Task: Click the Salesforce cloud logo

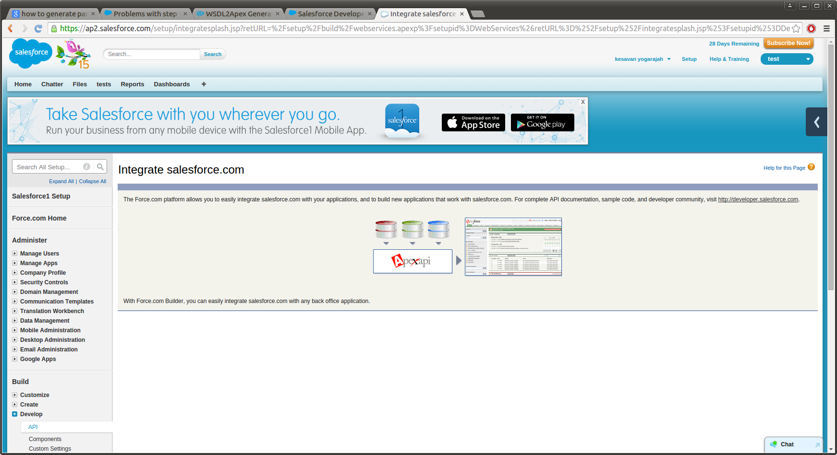Action: tap(31, 53)
